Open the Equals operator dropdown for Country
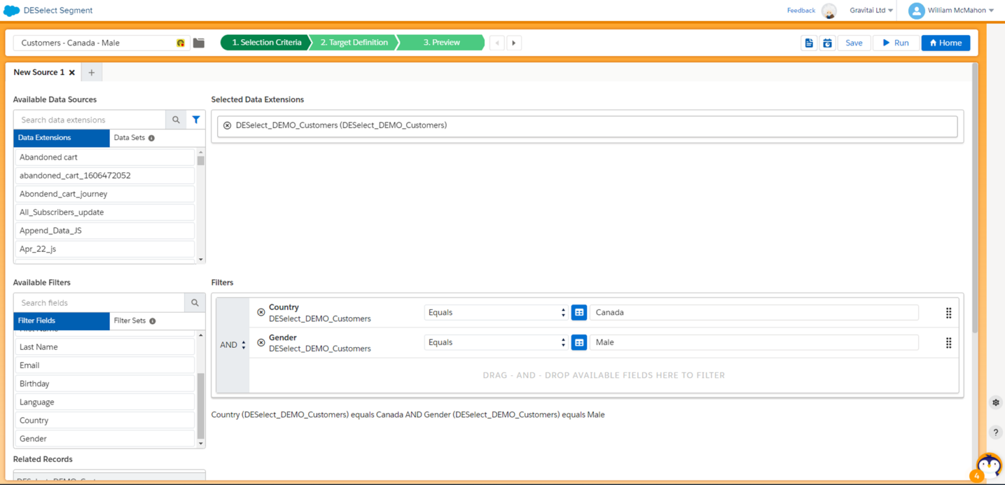Viewport: 1005px width, 485px height. coord(495,312)
